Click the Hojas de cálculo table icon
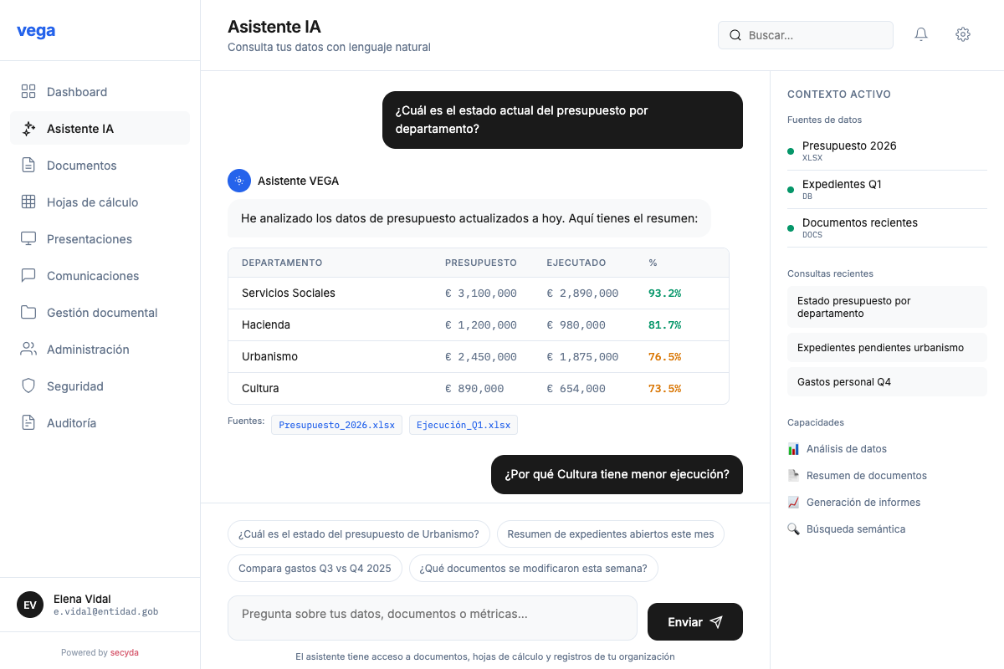This screenshot has height=669, width=1004. pos(28,202)
